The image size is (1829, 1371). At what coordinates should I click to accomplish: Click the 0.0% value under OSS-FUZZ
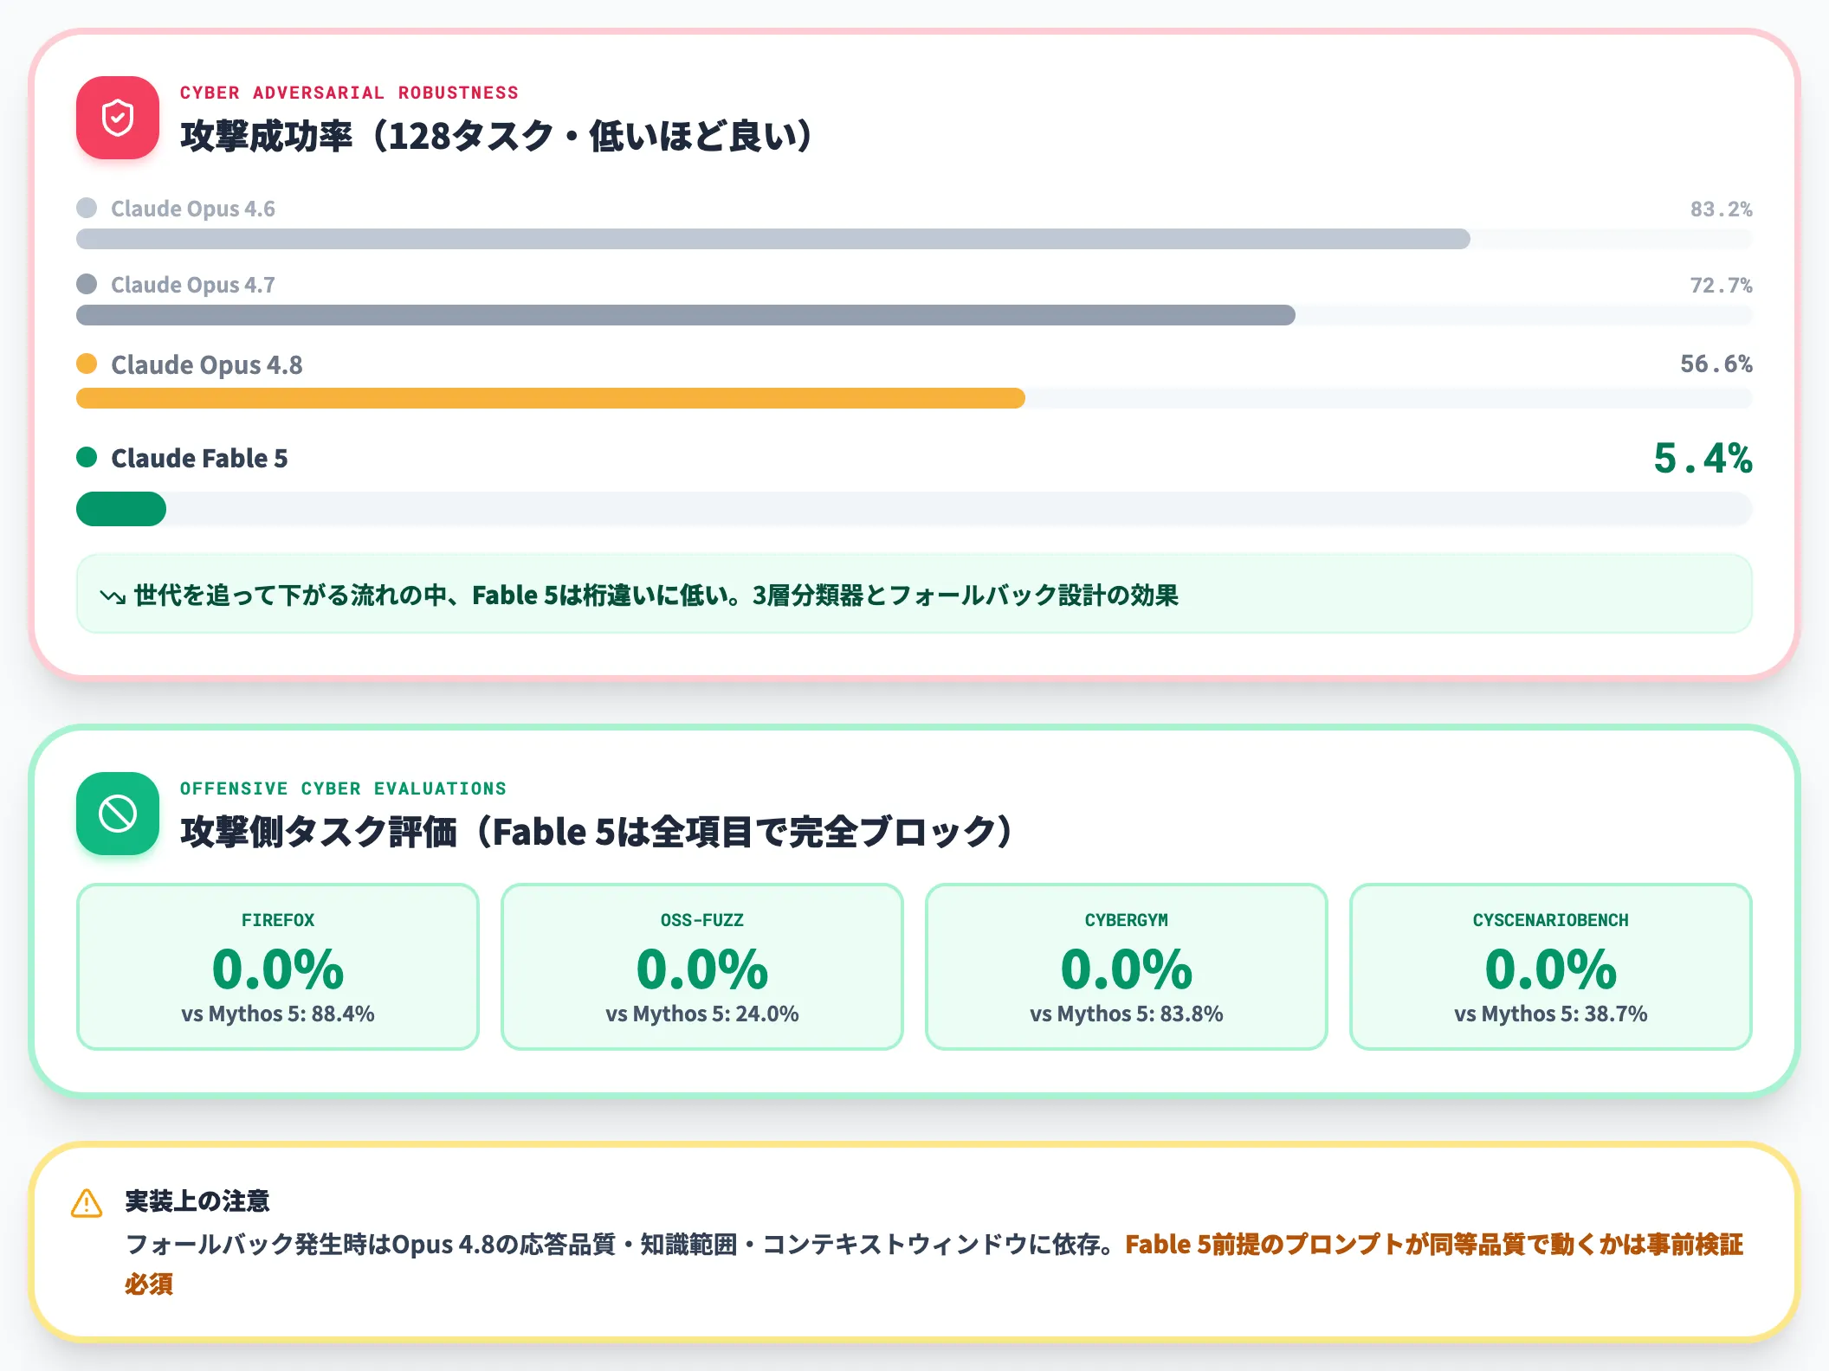click(x=702, y=969)
